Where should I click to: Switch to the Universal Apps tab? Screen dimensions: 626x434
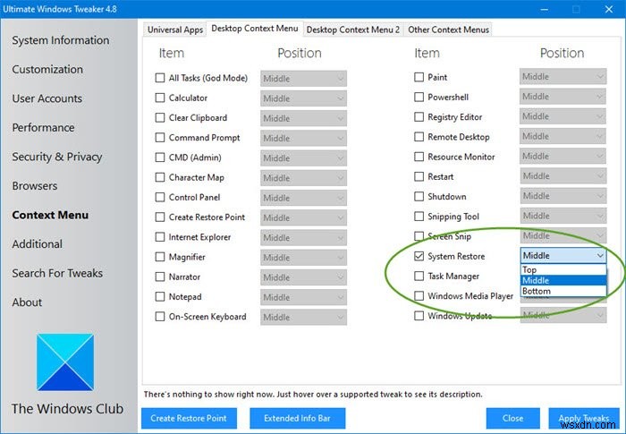[x=175, y=30]
